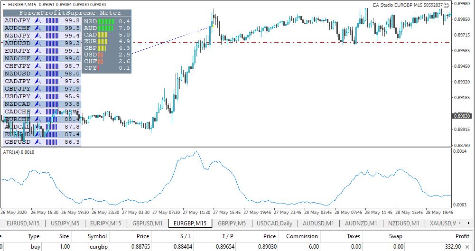
Task: Click the arrow icon next to EURJPY
Action: coord(38,51)
